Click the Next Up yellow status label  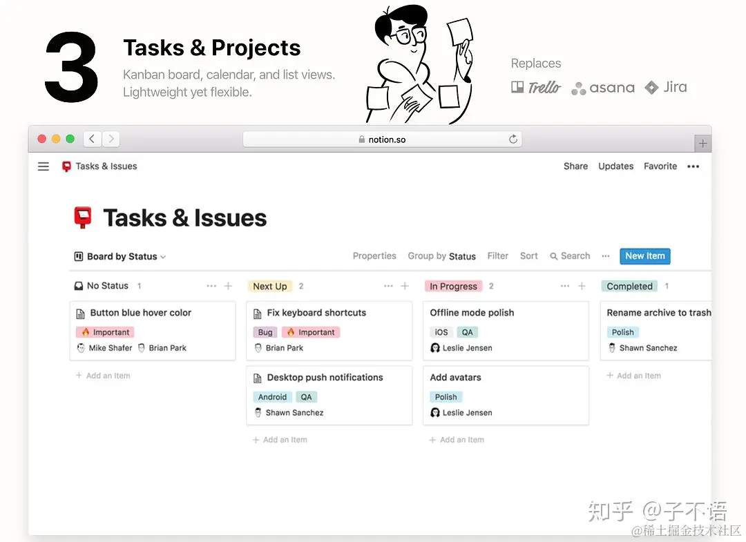270,287
